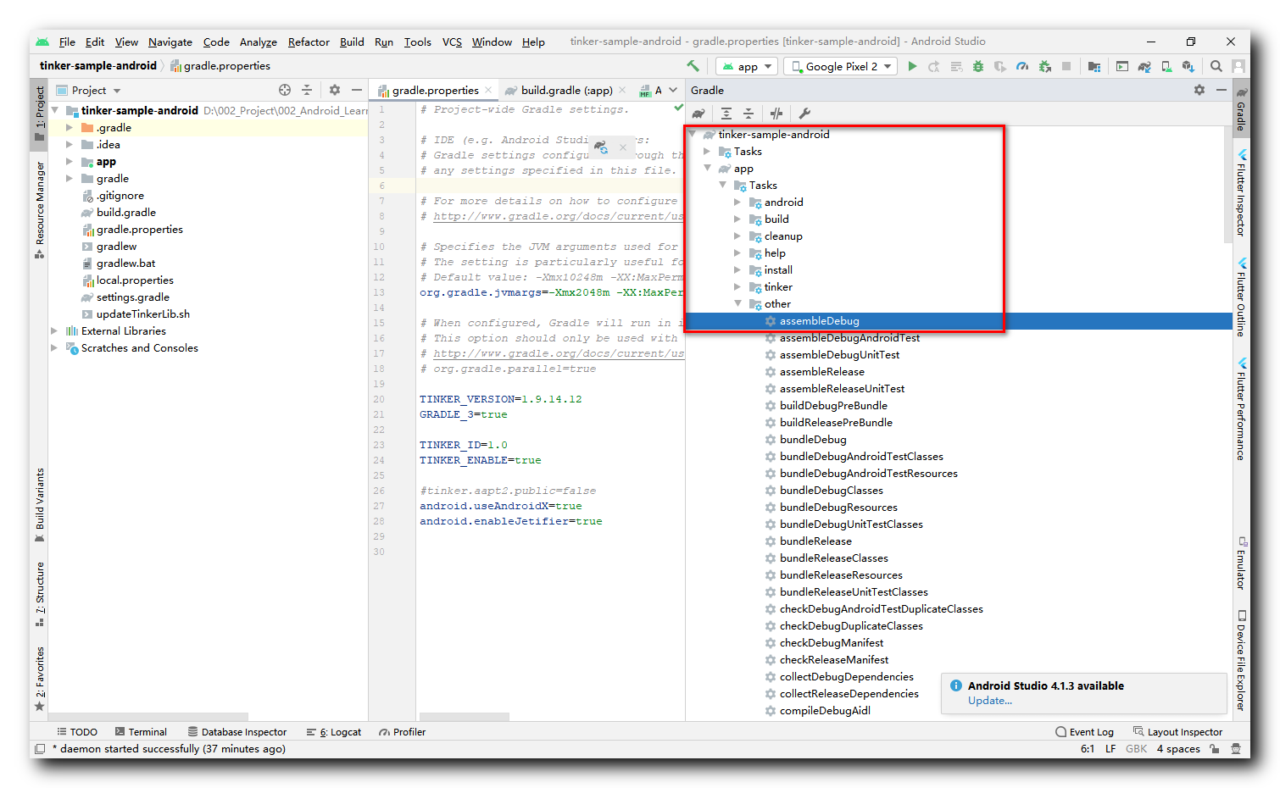Open Gradle settings with the wrench icon
This screenshot has width=1280, height=788.
(x=804, y=113)
